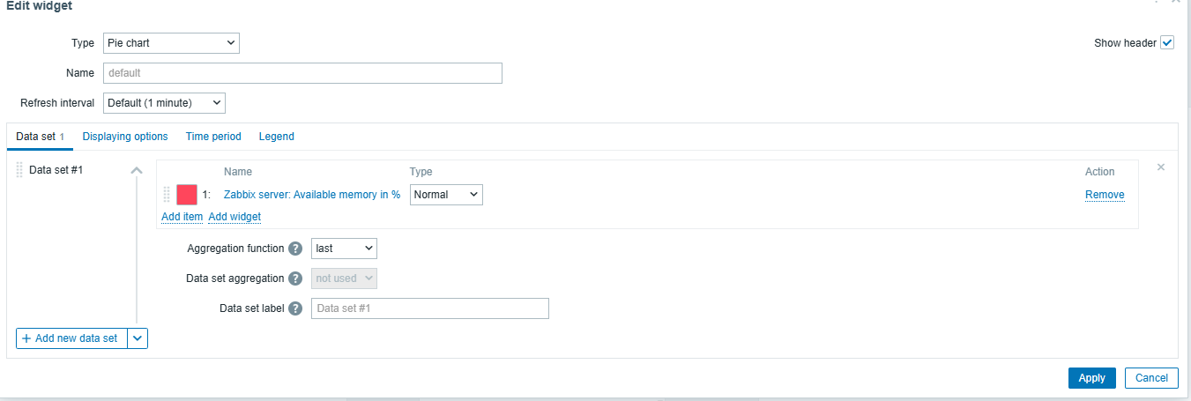Switch to the Displaying options tab
Viewport: 1191px width, 401px height.
pyautogui.click(x=125, y=137)
